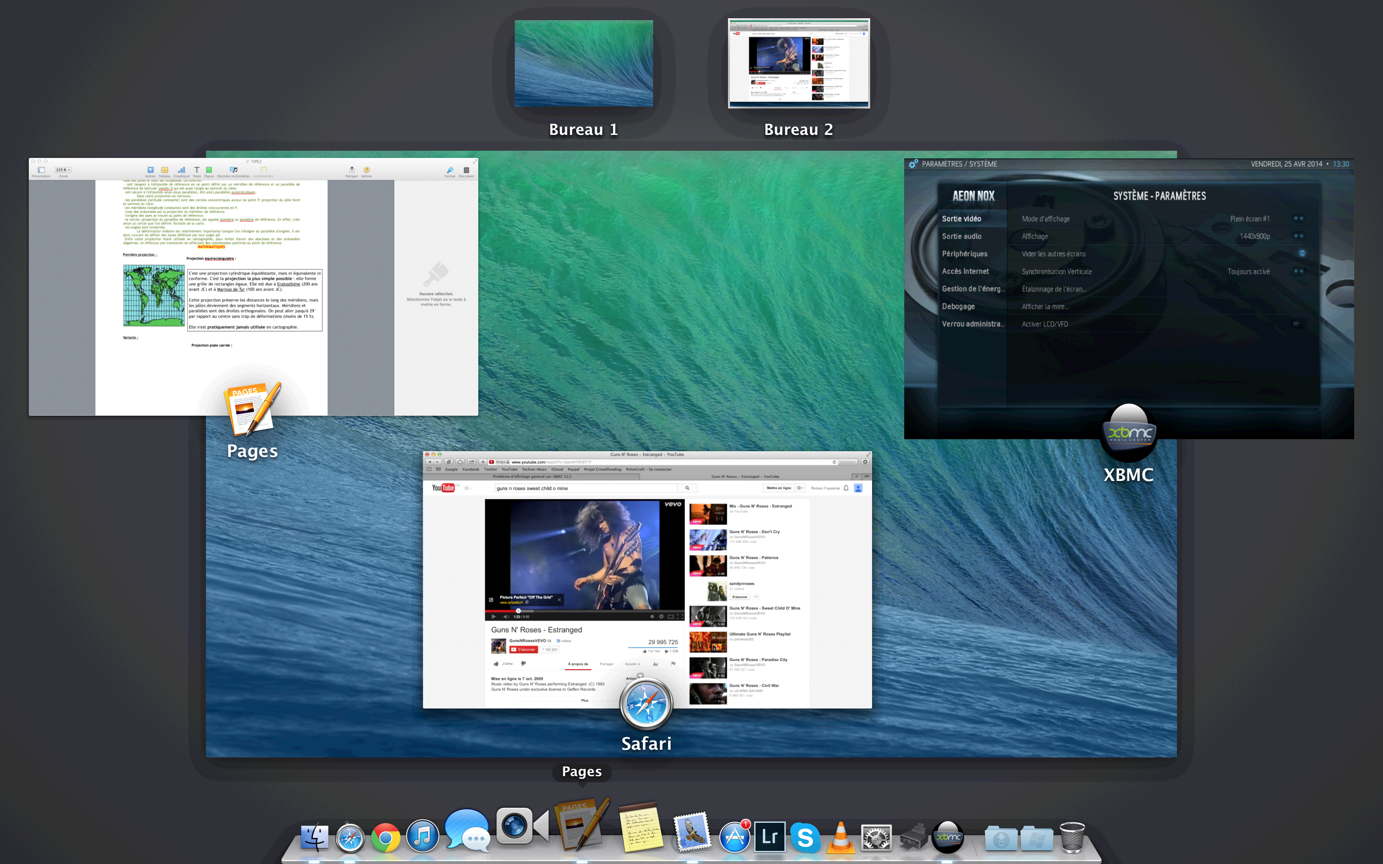Click the video progress bar scrubber

[518, 611]
